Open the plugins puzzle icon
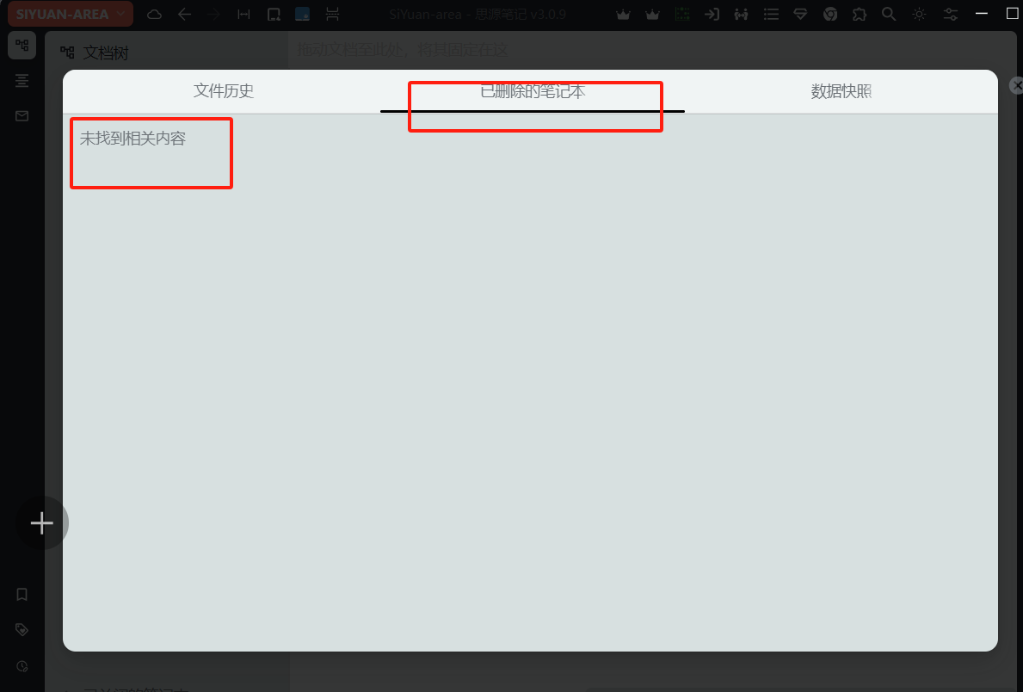The height and width of the screenshot is (692, 1023). click(860, 15)
